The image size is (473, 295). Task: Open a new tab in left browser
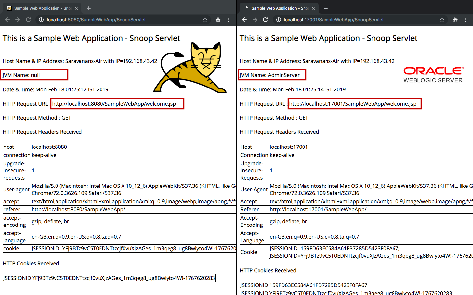pyautogui.click(x=89, y=8)
